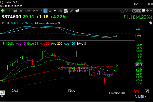The image size is (153, 102).
Task: Switch to the 15m timeframe
Action: coord(35,11)
